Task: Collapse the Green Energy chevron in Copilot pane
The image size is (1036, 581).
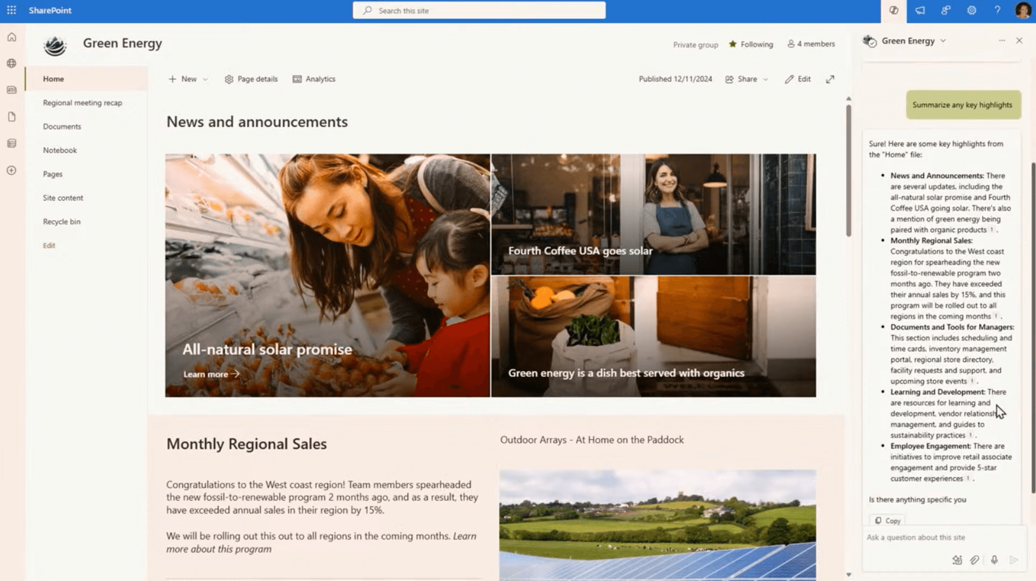Action: (943, 40)
